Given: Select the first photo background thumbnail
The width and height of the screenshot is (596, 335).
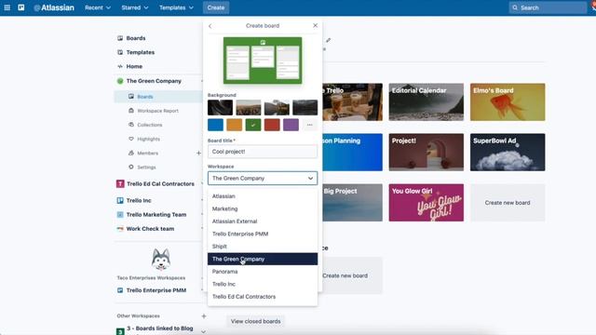Looking at the screenshot, I should (x=220, y=108).
